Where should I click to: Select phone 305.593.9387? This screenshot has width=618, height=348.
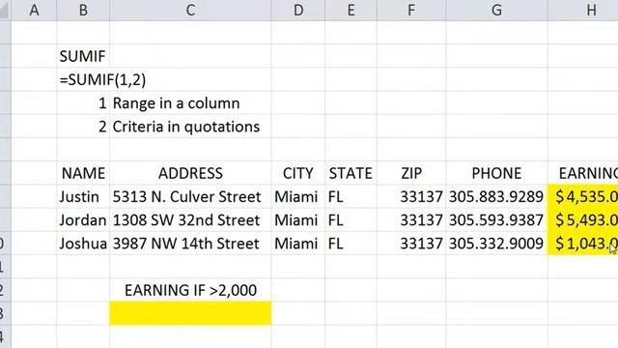[496, 219]
